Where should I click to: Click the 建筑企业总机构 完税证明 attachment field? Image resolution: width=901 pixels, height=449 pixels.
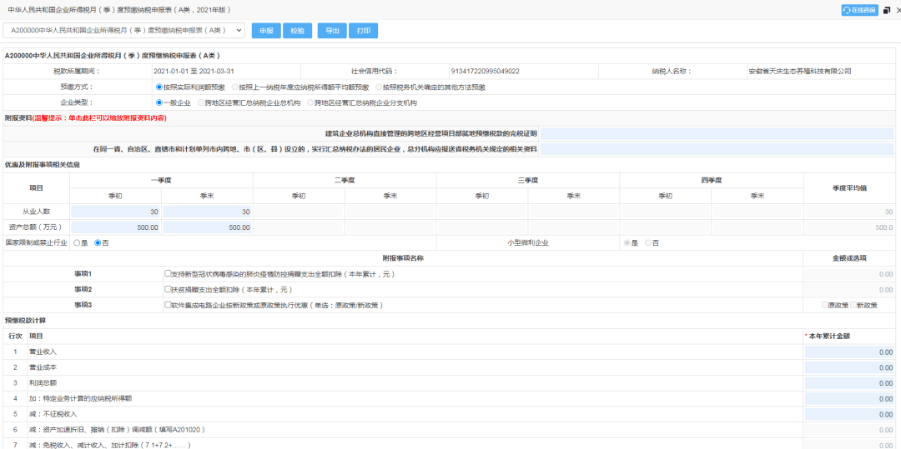tap(717, 134)
